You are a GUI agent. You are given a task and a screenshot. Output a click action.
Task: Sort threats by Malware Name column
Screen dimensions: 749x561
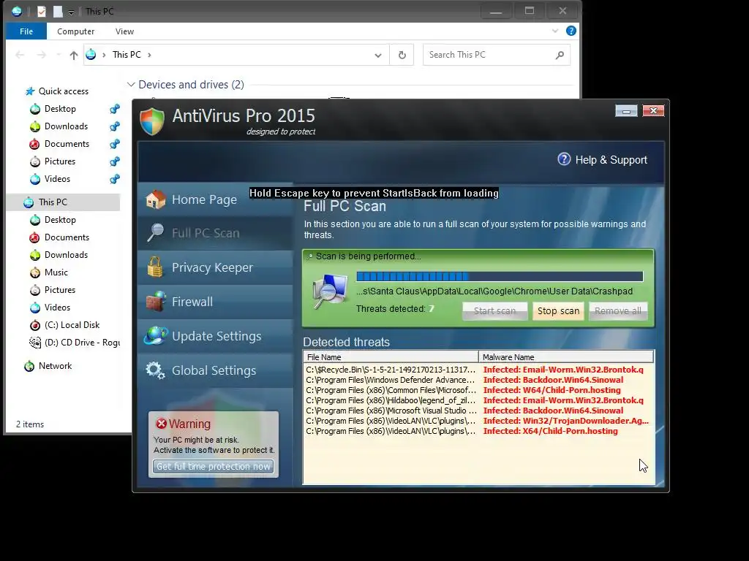565,356
